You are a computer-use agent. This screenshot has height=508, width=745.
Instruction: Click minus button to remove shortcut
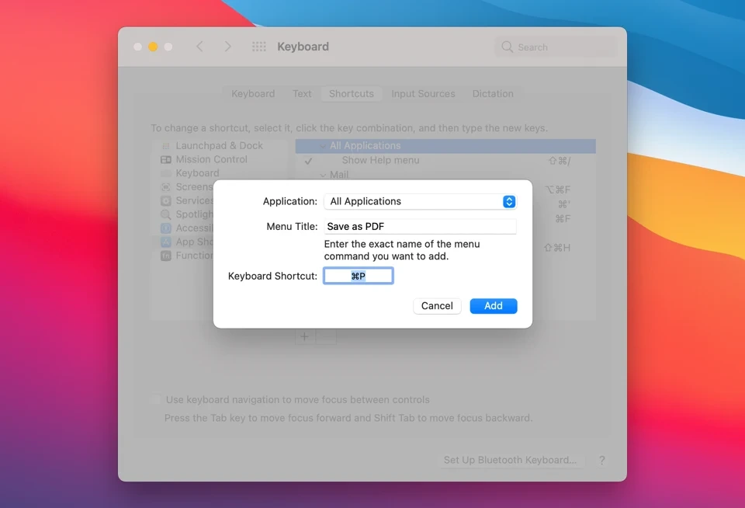coord(325,337)
